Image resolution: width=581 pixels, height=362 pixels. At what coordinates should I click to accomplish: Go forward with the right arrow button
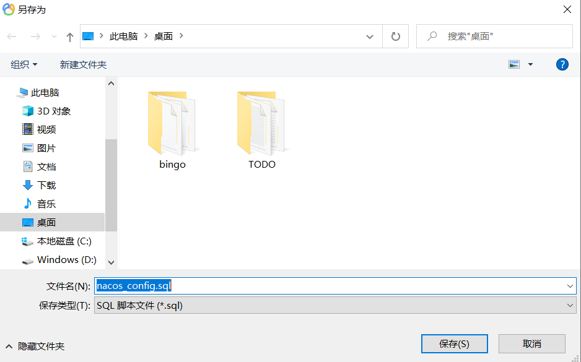click(35, 37)
